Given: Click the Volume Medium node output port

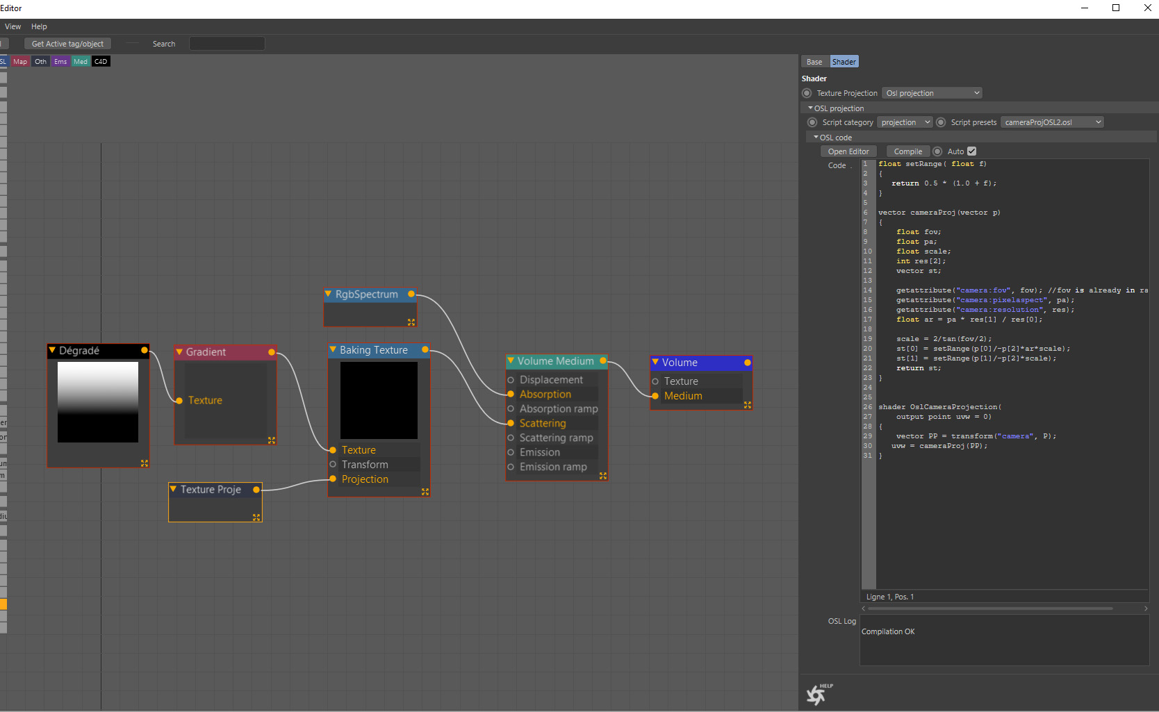Looking at the screenshot, I should click(603, 361).
